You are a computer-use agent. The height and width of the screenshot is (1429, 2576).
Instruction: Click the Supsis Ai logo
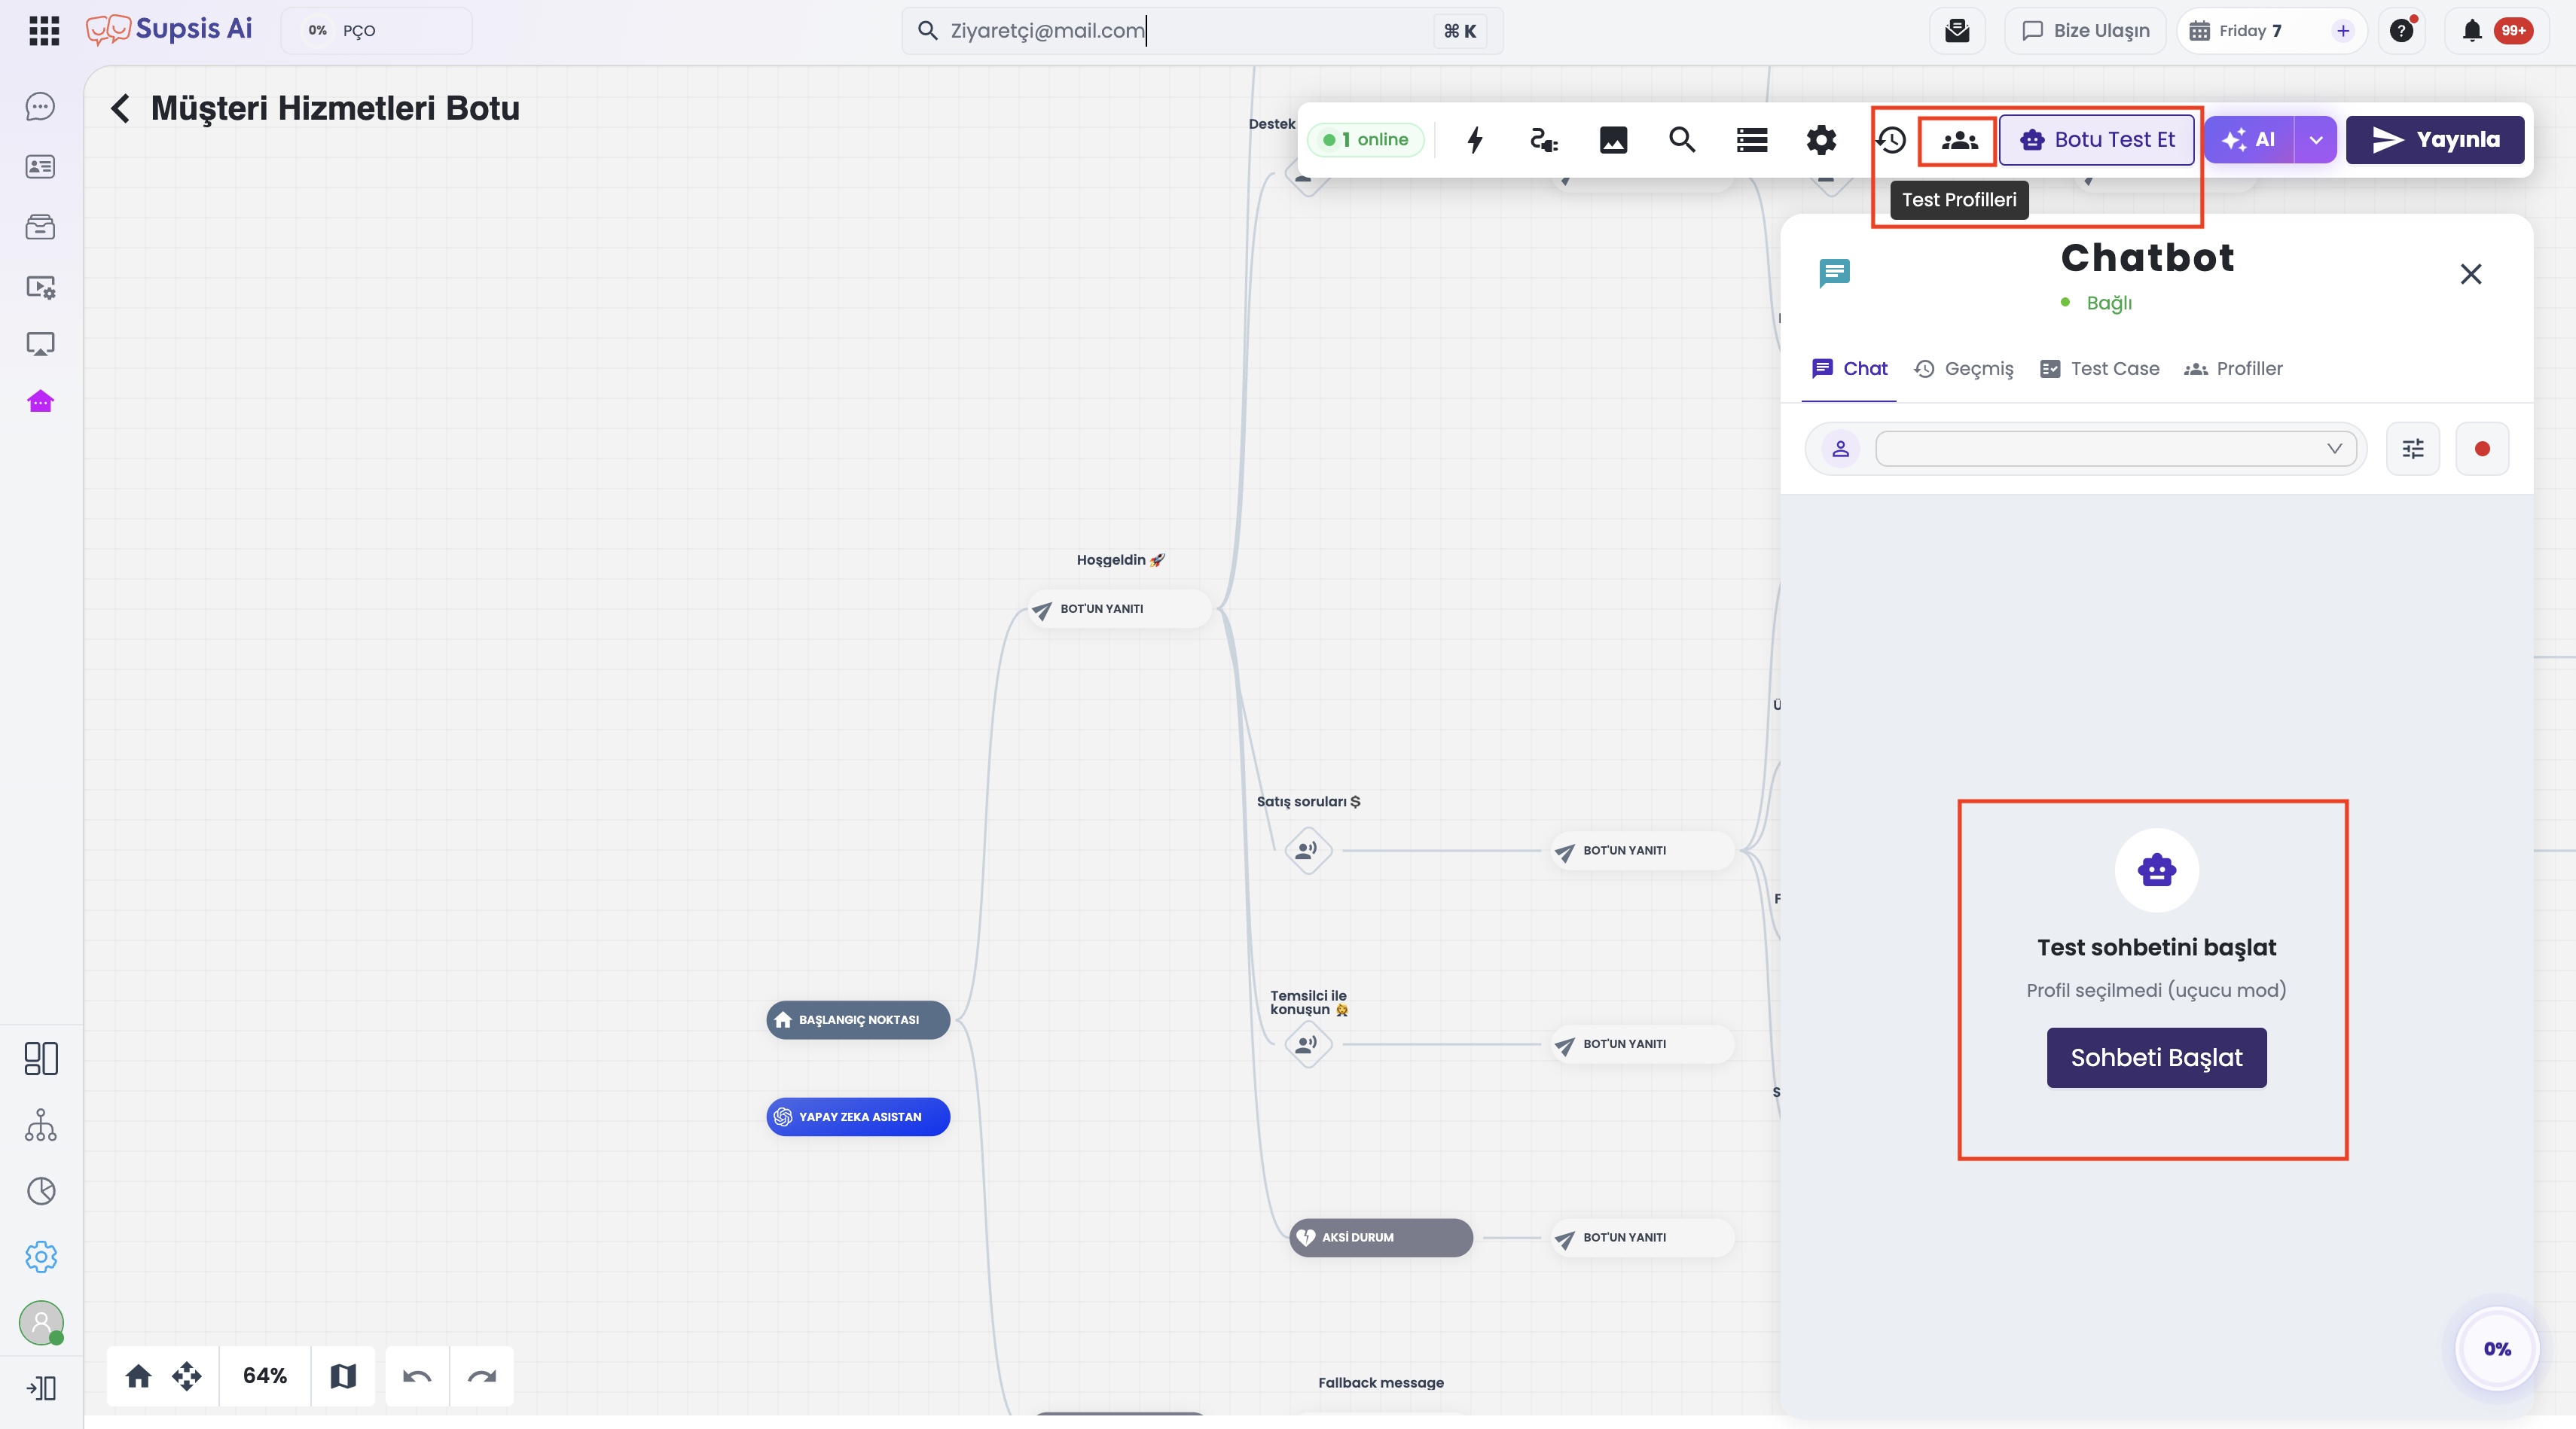tap(169, 30)
